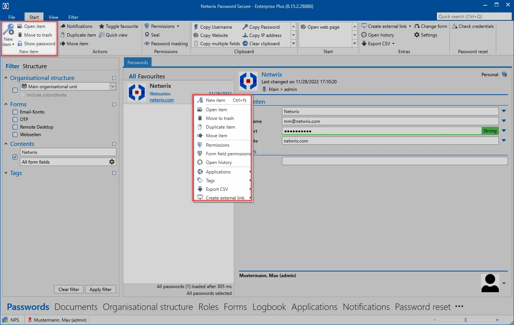Click the New item key icon in ribbon
Screen dimensions: 514x325
(x=8, y=29)
